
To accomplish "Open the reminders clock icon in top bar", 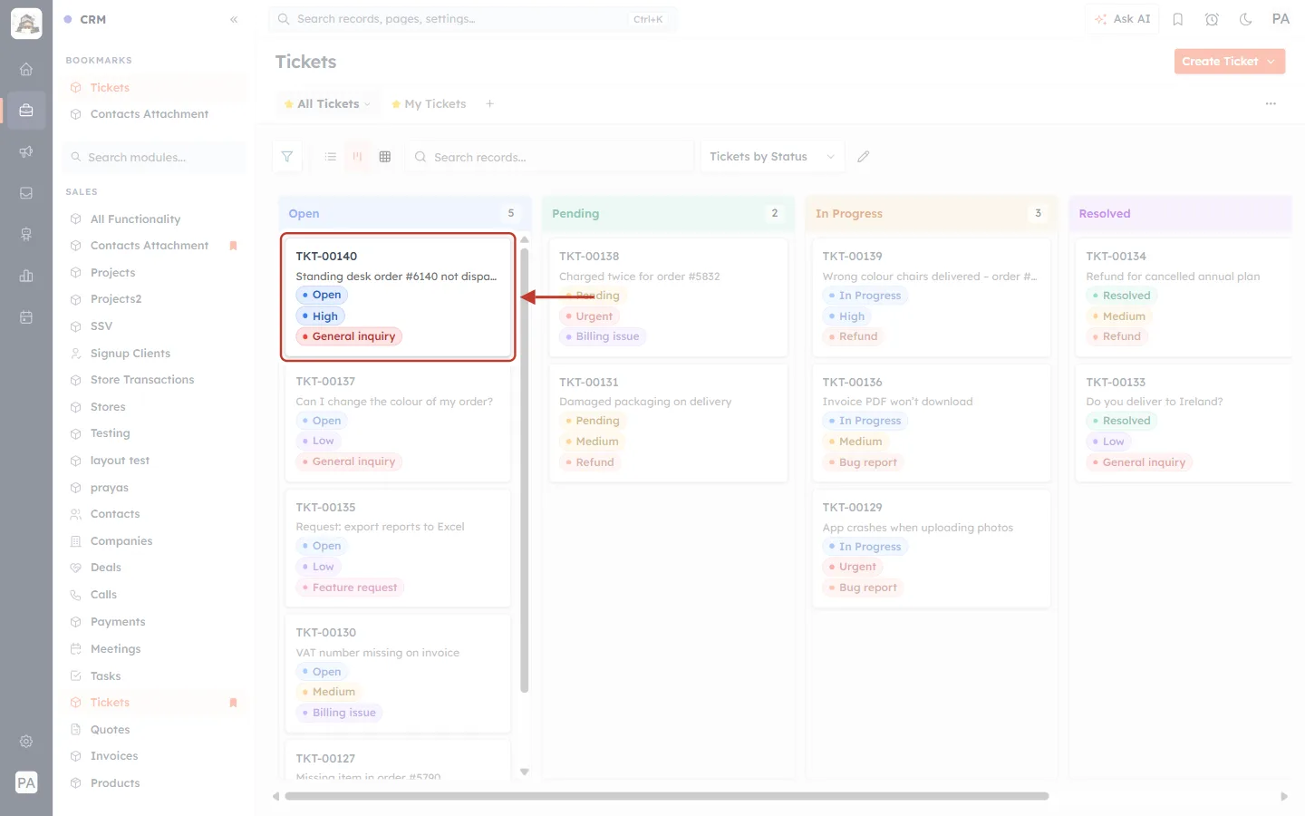I will [x=1212, y=19].
